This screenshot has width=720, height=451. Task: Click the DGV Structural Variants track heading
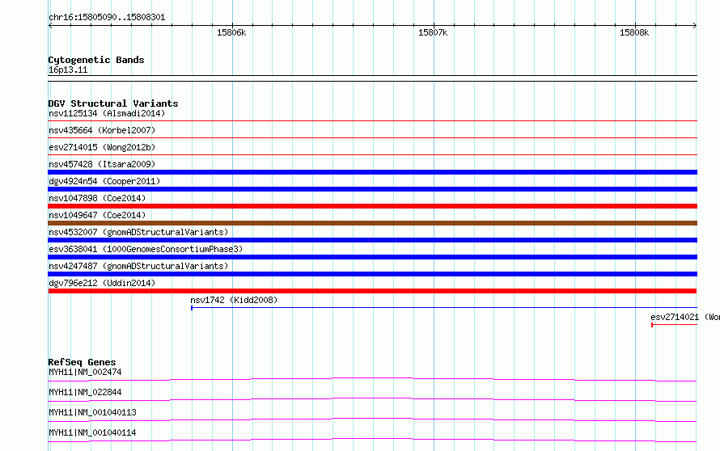tap(113, 103)
